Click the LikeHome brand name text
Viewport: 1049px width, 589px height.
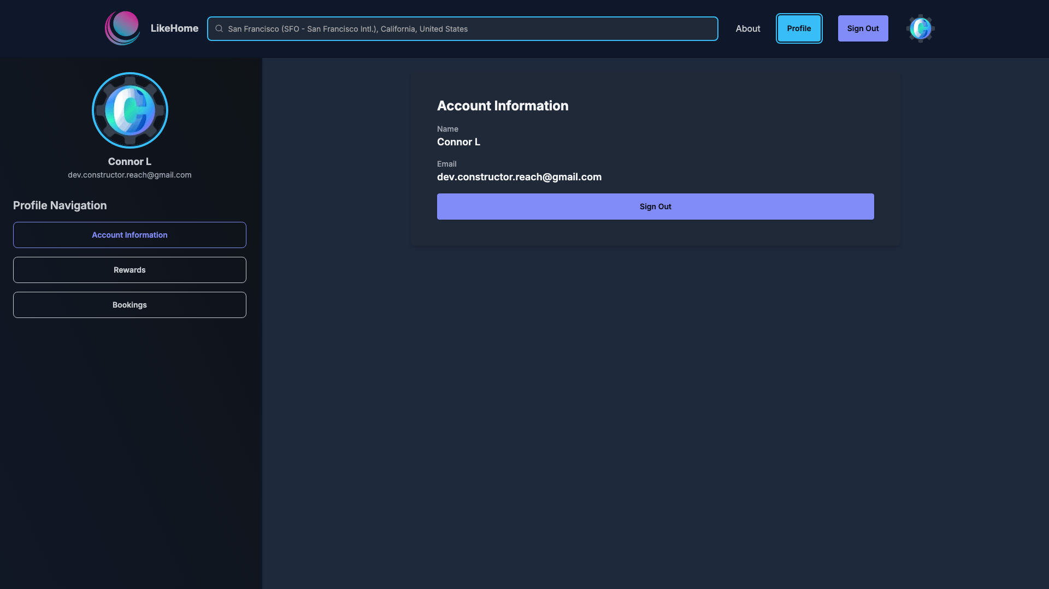174,28
